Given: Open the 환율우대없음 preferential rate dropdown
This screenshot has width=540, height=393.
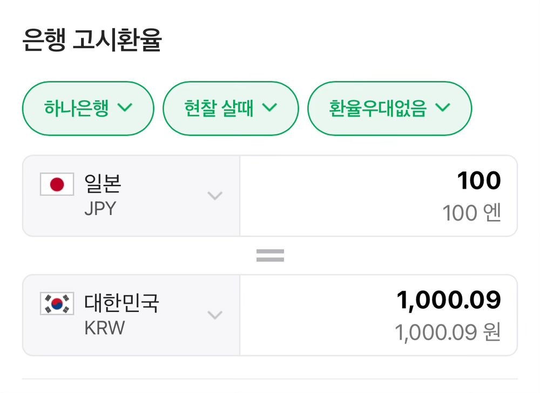Looking at the screenshot, I should tap(389, 108).
